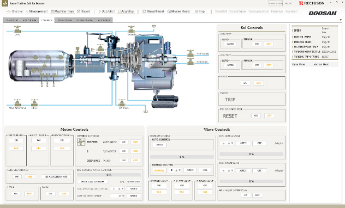
Task: Click the Seal Drain valve icon
Action: [x=191, y=62]
